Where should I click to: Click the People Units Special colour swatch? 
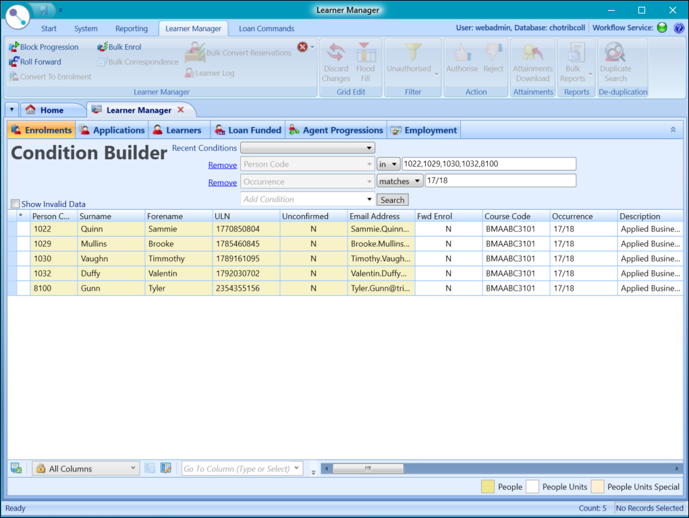coord(597,486)
